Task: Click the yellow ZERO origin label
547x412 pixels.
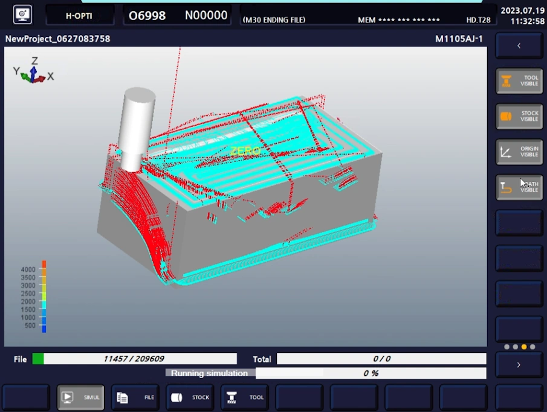Action: point(245,150)
